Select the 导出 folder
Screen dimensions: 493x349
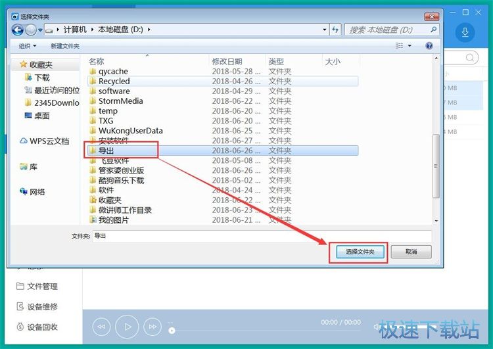tap(223, 151)
